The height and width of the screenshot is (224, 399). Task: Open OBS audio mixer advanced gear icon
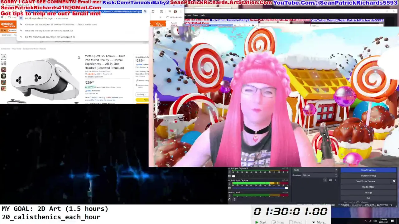[229, 199]
